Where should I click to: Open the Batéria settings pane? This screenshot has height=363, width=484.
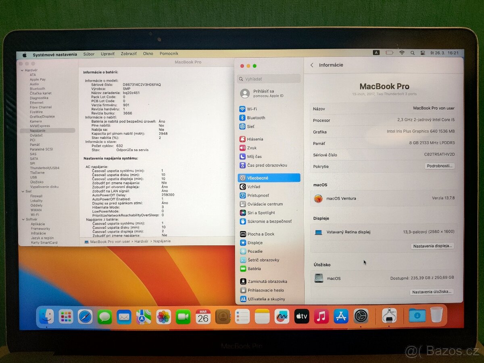(253, 268)
